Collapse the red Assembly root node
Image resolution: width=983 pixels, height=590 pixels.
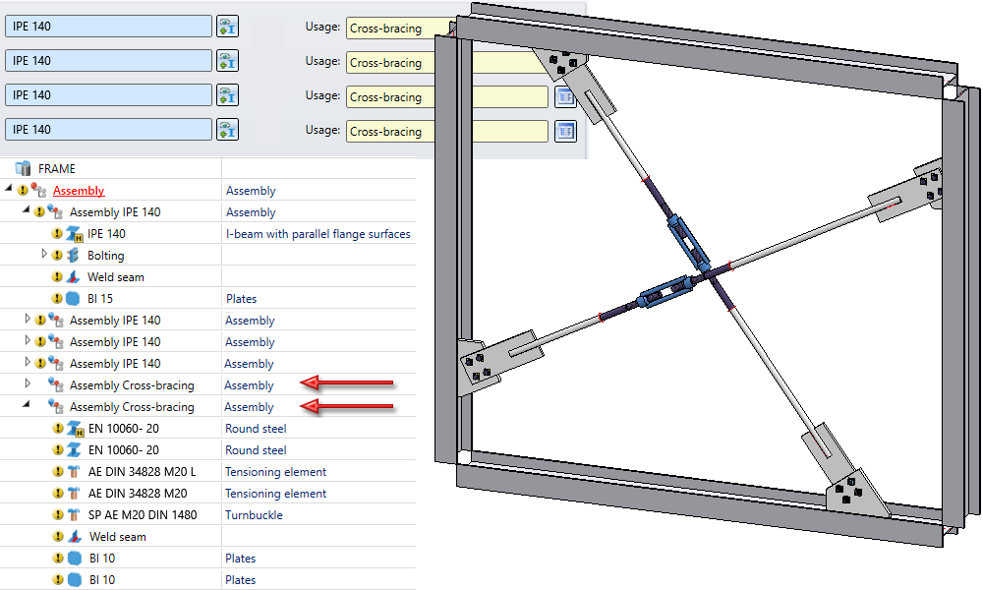click(x=8, y=188)
